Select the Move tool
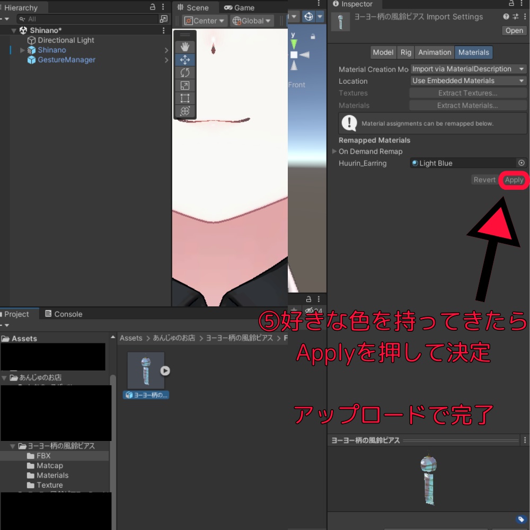The image size is (530, 530). pyautogui.click(x=184, y=60)
